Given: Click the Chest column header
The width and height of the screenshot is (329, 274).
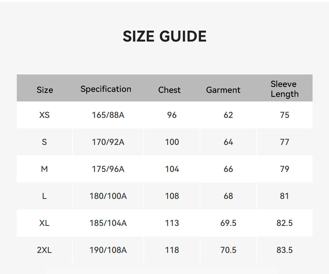Looking at the screenshot, I should (169, 90).
